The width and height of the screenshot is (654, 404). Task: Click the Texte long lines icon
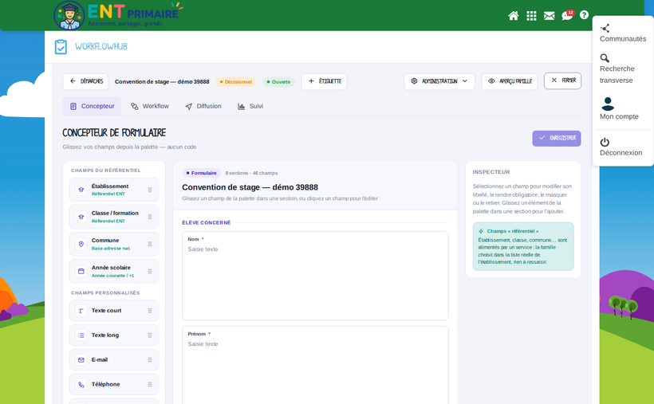pyautogui.click(x=81, y=335)
